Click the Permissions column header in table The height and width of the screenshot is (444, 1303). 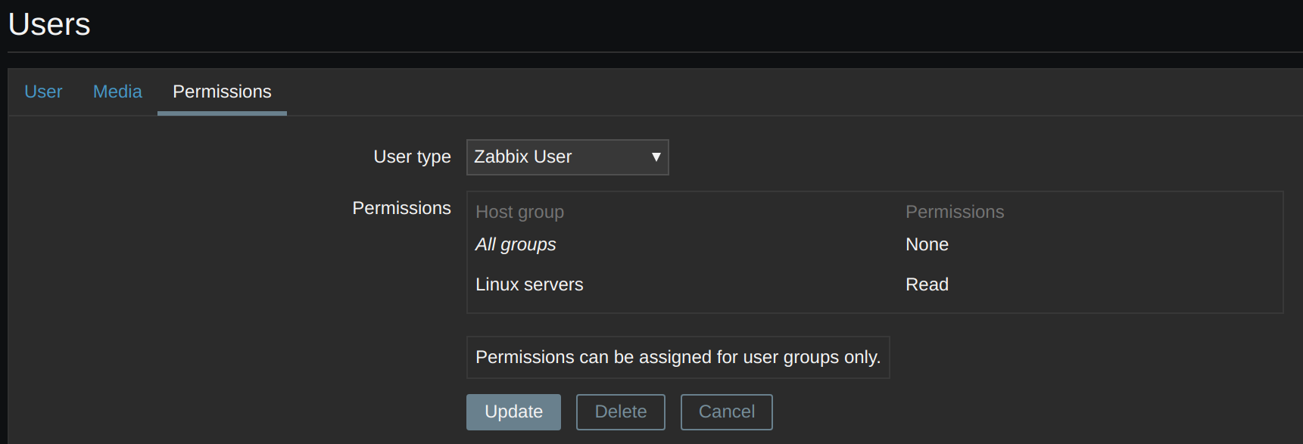tap(955, 212)
